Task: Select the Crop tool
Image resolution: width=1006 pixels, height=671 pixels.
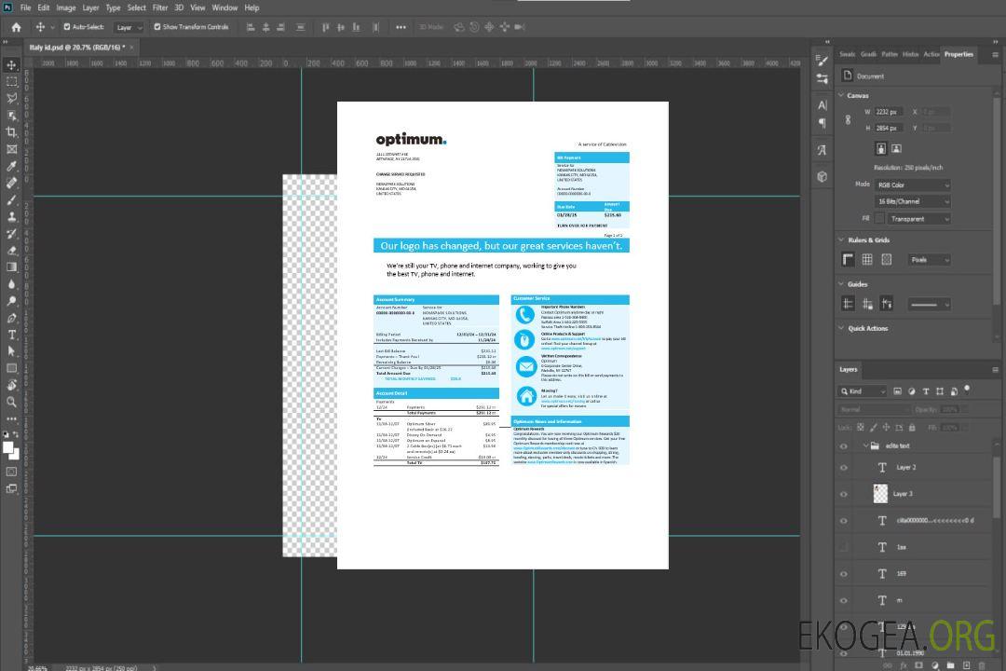Action: coord(11,131)
